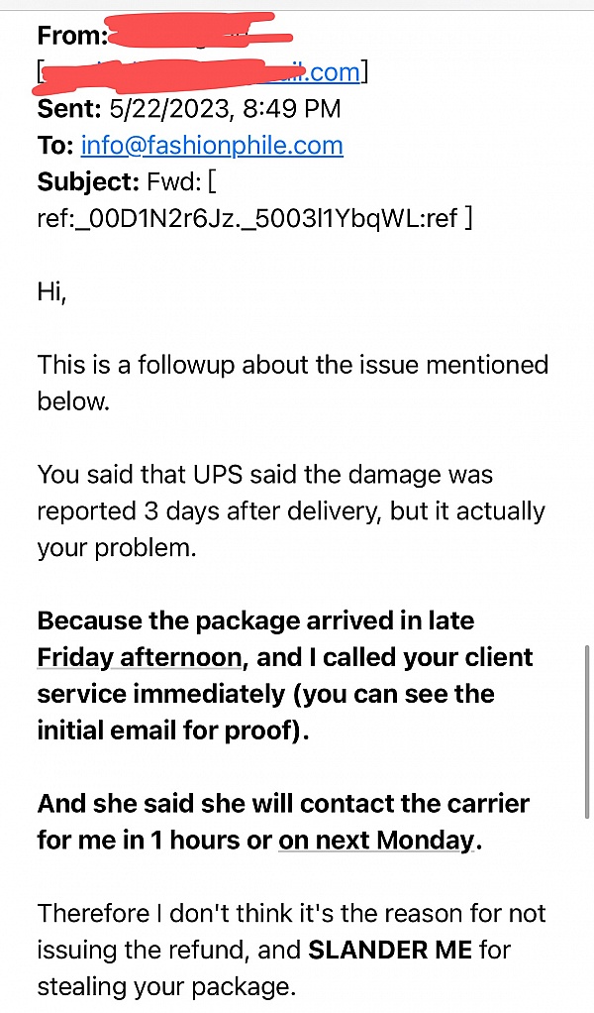Viewport: 594px width, 1013px height.
Task: Click the "Hi," greeting line
Action: tap(52, 291)
